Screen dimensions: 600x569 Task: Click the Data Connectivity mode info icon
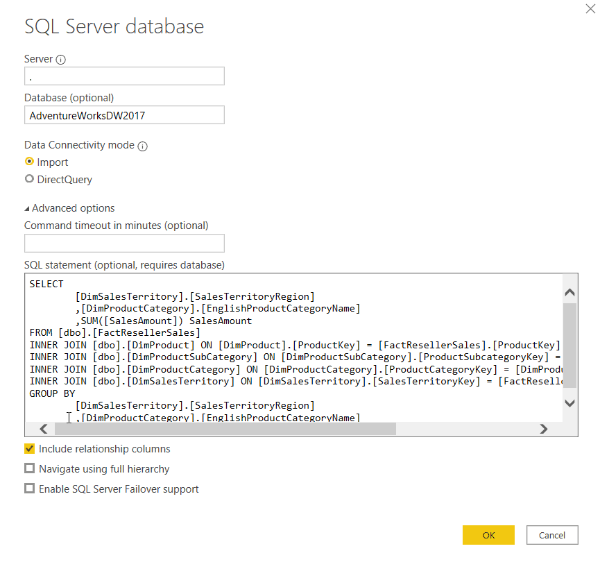click(x=143, y=146)
